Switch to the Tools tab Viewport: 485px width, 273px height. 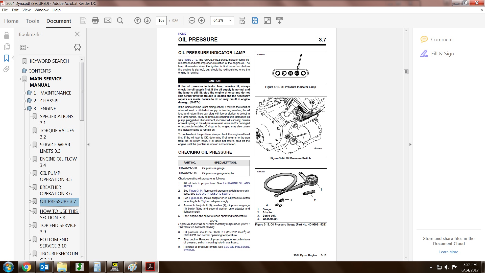tap(32, 21)
